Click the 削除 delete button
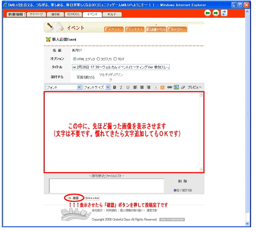258x232 pixels. click(x=183, y=181)
